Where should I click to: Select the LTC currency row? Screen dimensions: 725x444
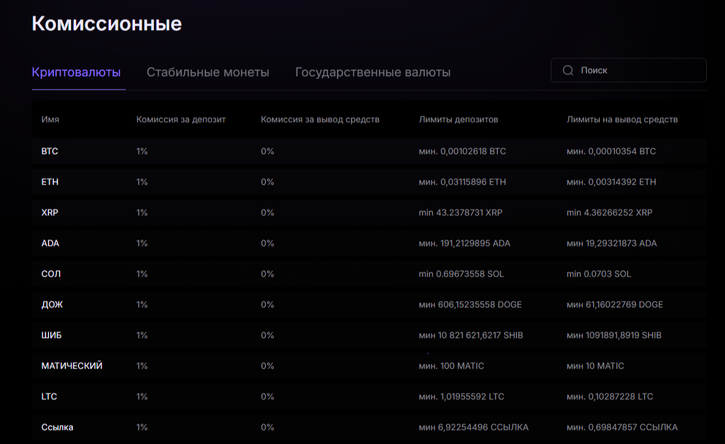pyautogui.click(x=48, y=396)
